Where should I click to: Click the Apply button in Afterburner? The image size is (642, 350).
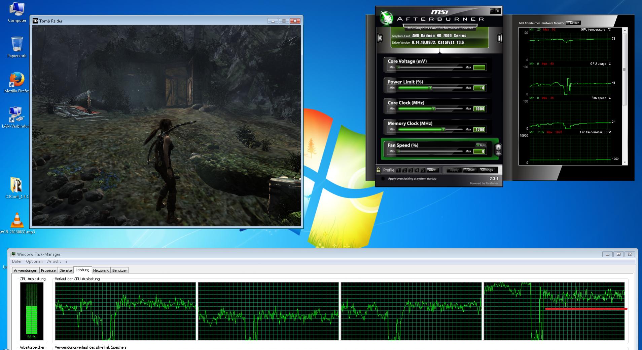(454, 170)
